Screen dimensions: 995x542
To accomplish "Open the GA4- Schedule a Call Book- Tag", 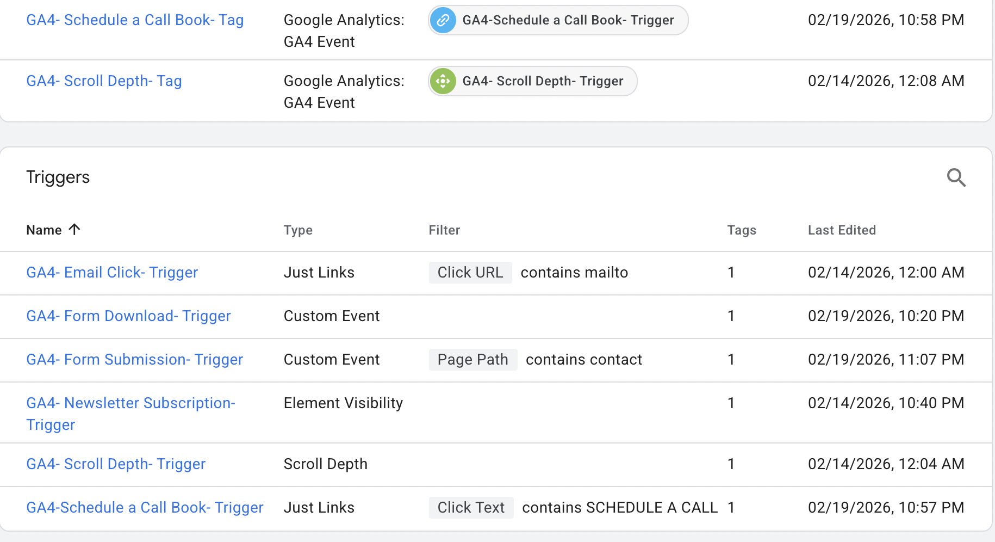I will pos(135,20).
